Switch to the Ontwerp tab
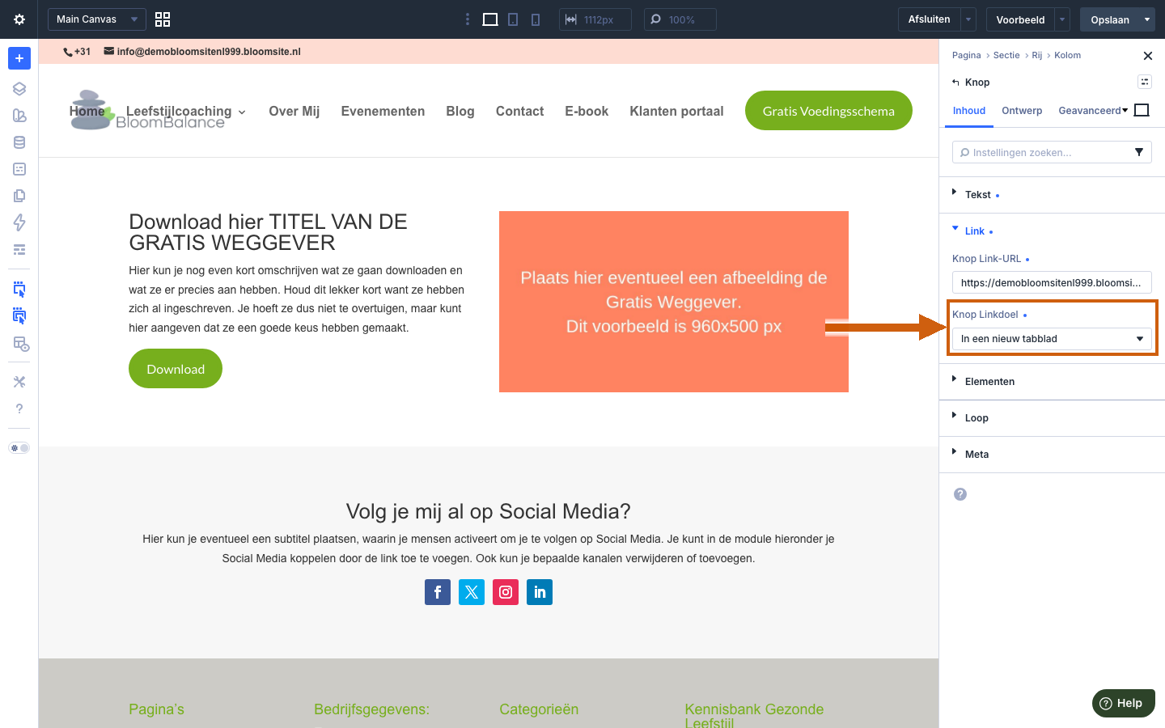Viewport: 1165px width, 728px height. click(x=1022, y=111)
